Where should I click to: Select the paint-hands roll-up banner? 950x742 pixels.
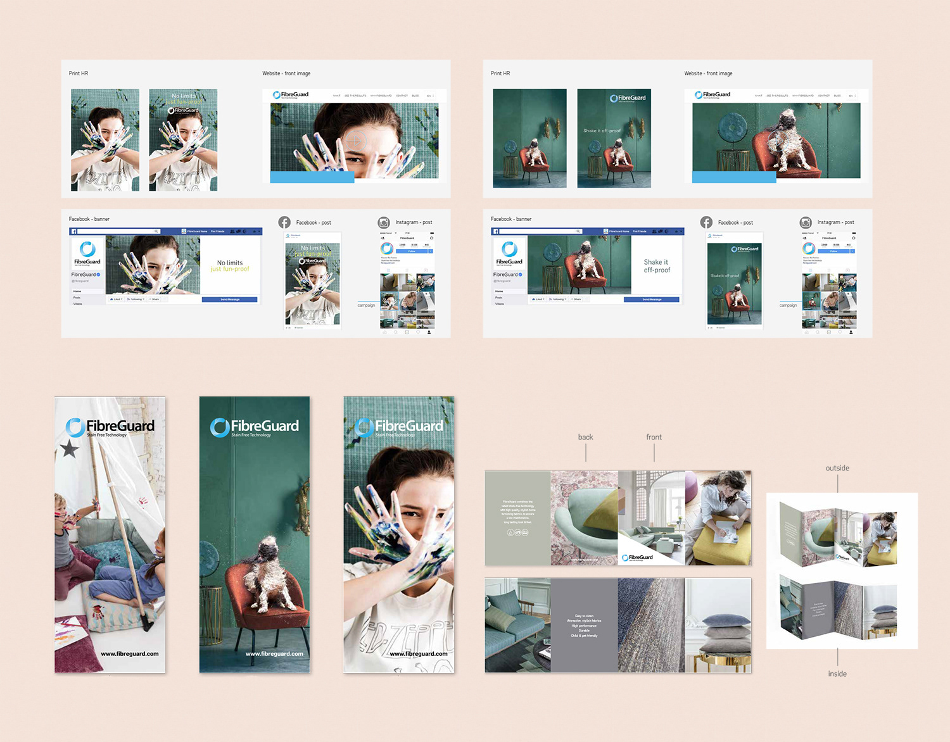click(399, 535)
